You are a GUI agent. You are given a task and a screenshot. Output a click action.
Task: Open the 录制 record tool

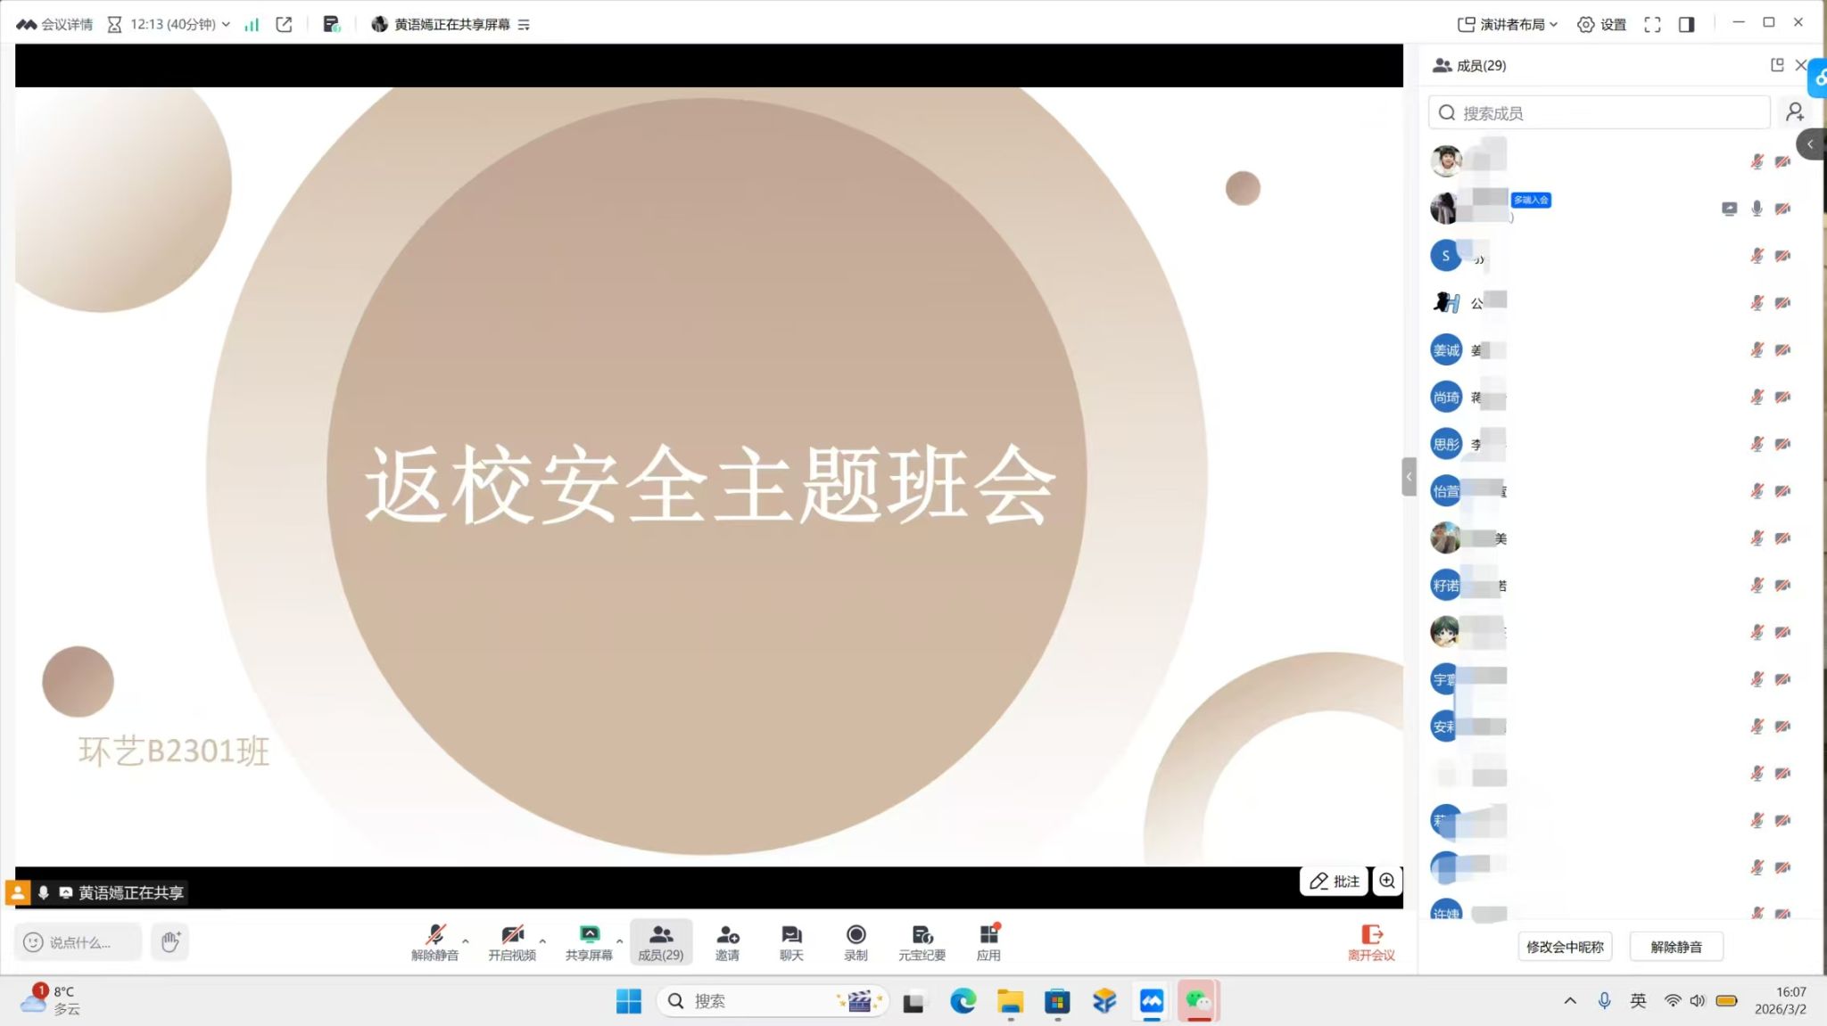pos(855,941)
